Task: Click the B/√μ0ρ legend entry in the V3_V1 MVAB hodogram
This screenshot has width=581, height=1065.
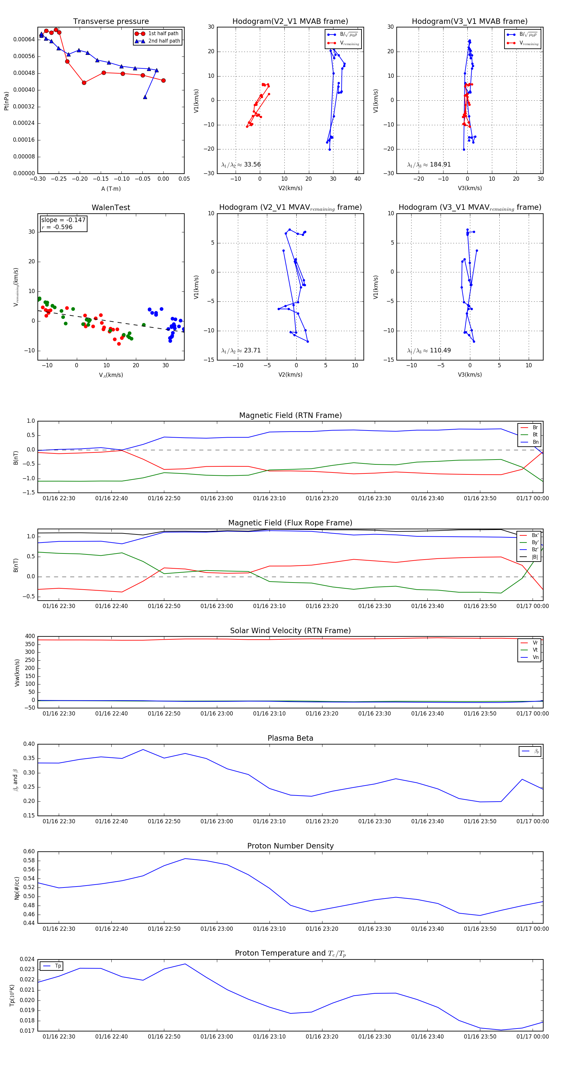Action: click(522, 34)
